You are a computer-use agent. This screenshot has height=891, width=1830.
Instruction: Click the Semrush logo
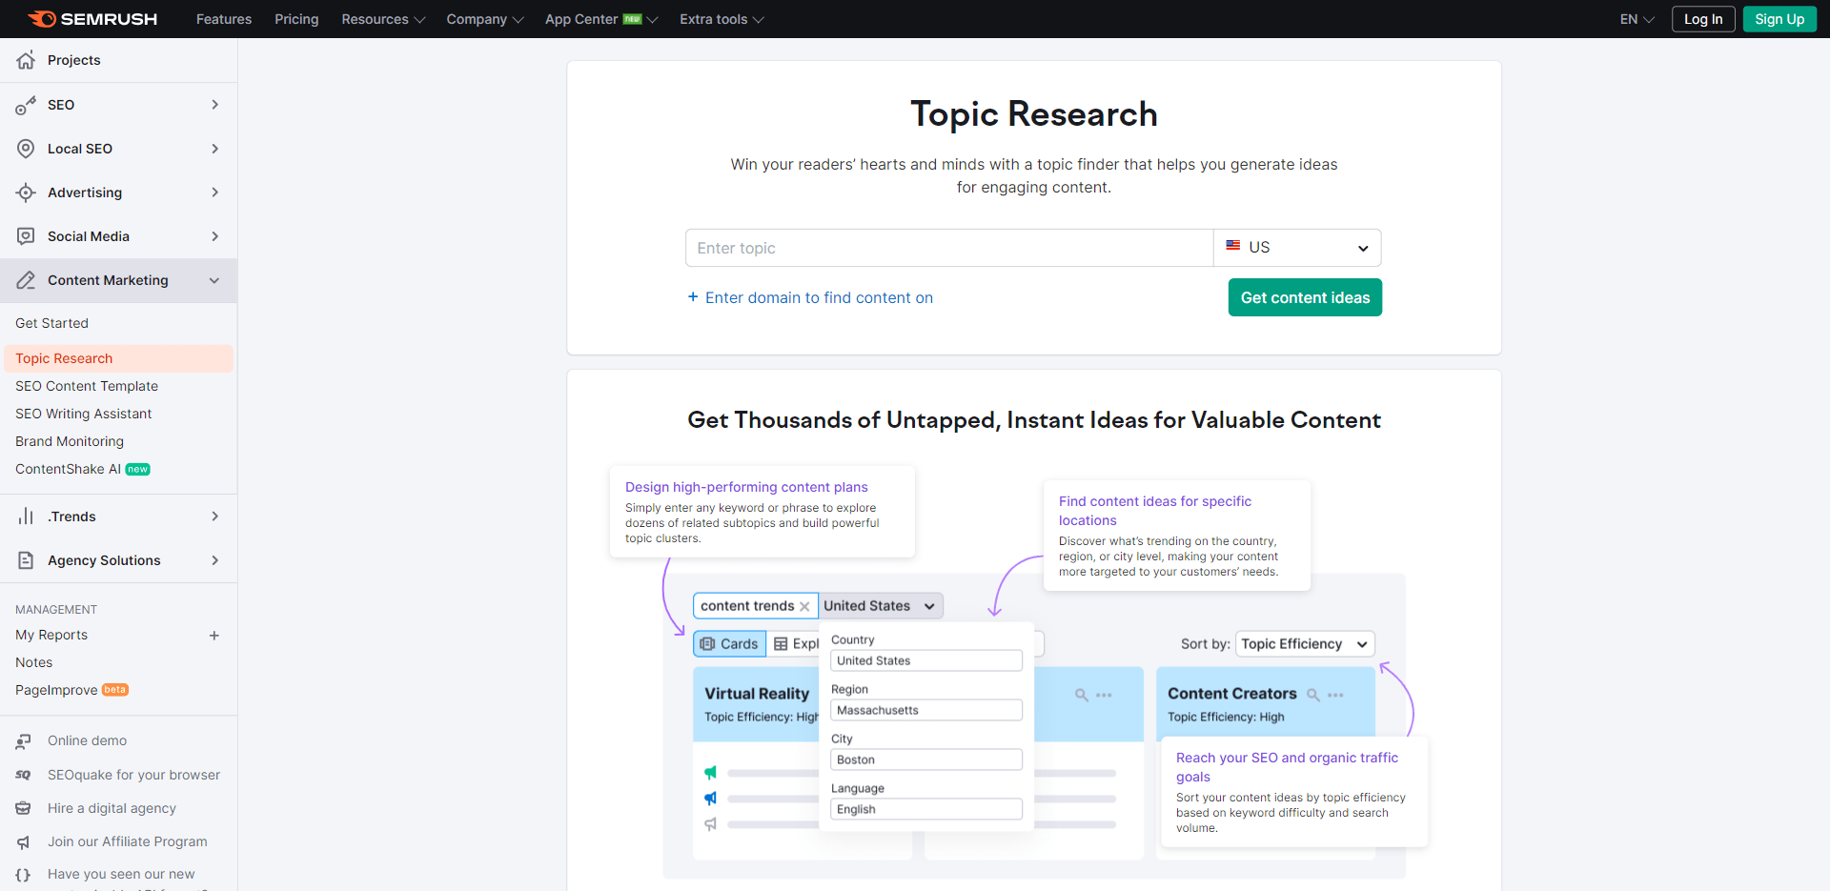pyautogui.click(x=92, y=19)
